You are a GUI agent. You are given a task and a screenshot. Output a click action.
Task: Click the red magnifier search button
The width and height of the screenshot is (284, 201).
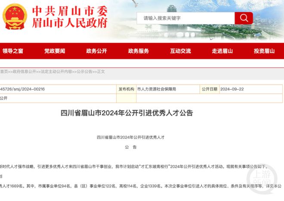244,18
